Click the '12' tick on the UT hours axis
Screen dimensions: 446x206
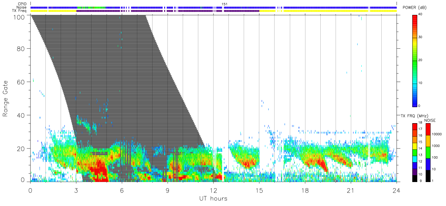pos(213,190)
